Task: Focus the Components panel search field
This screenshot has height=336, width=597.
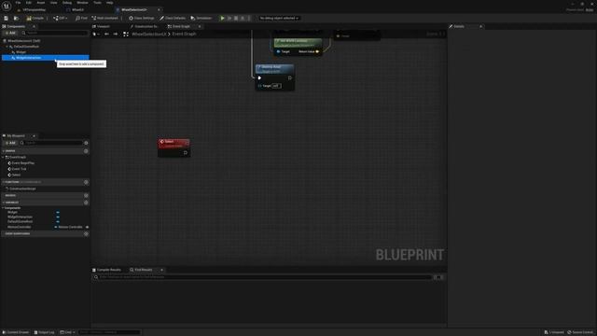Action: (x=55, y=33)
